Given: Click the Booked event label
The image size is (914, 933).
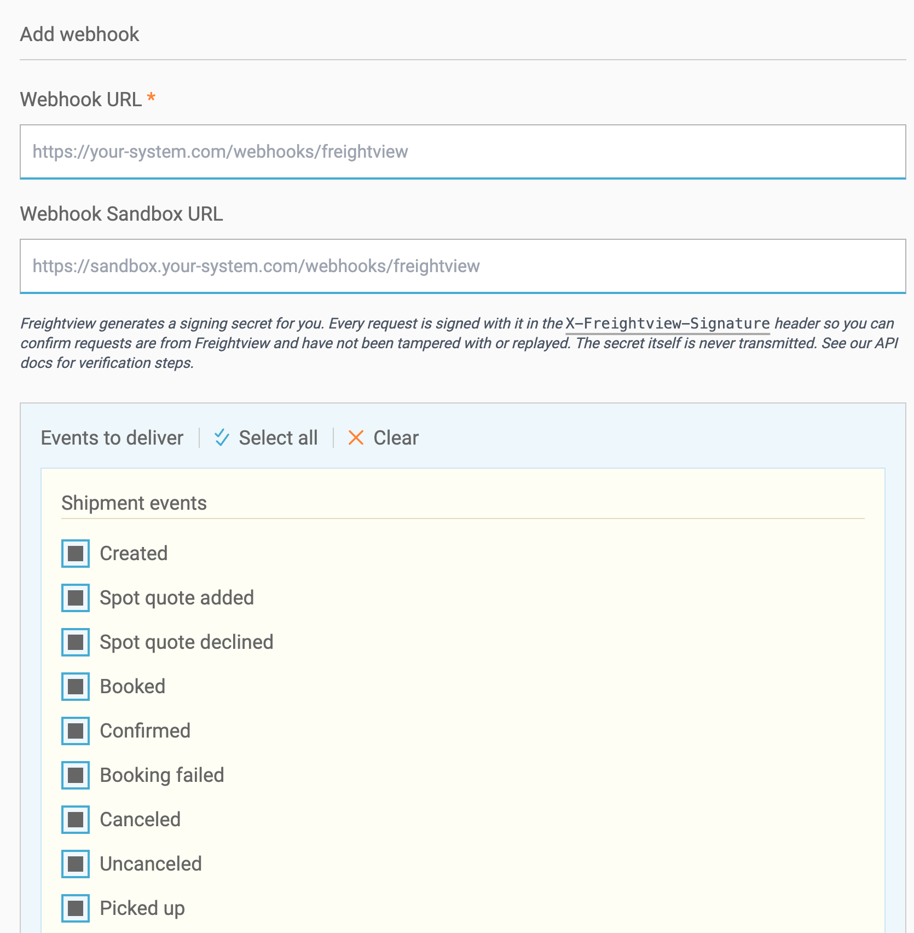Looking at the screenshot, I should pos(132,687).
